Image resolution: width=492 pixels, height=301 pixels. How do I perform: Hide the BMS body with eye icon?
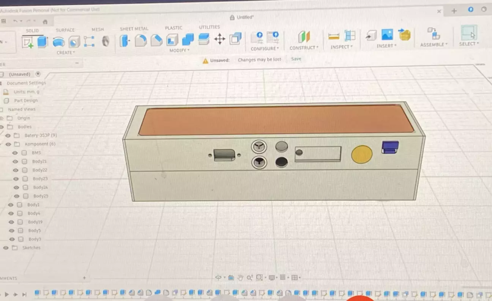pyautogui.click(x=15, y=153)
